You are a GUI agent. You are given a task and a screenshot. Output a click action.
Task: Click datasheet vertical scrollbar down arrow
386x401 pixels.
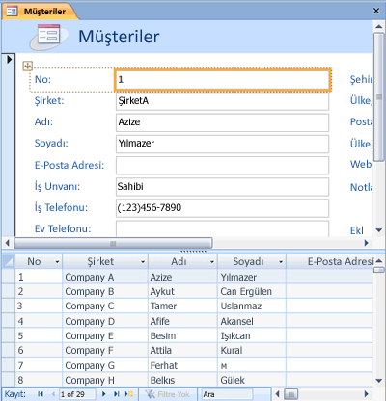coord(379,381)
